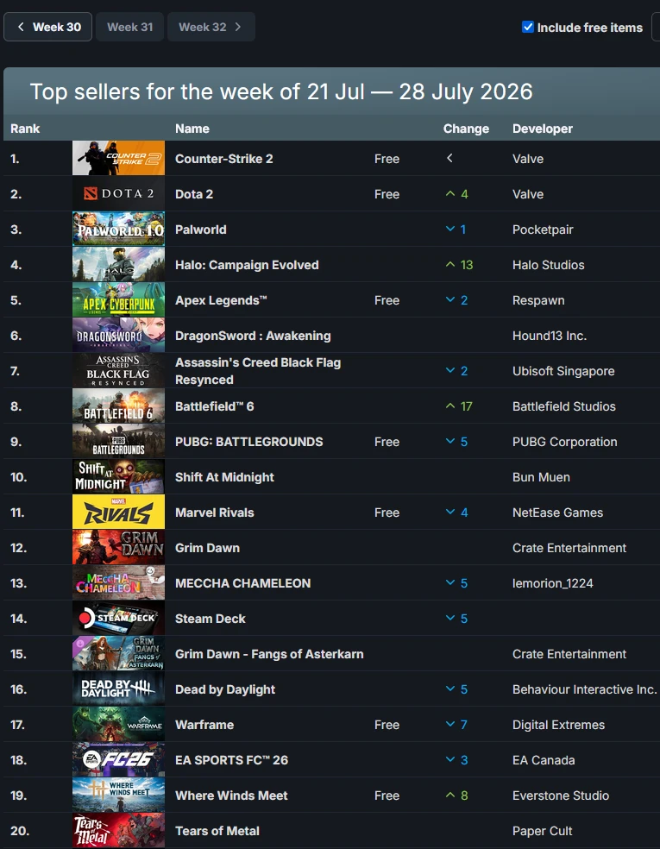
Task: Open the Steam Deck title link
Action: [x=210, y=619]
